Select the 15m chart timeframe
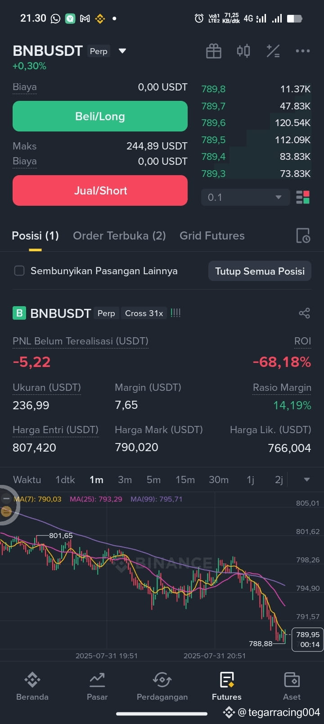 tap(185, 480)
